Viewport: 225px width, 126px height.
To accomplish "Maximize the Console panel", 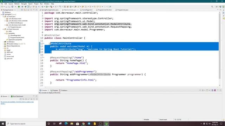I will 220,90.
